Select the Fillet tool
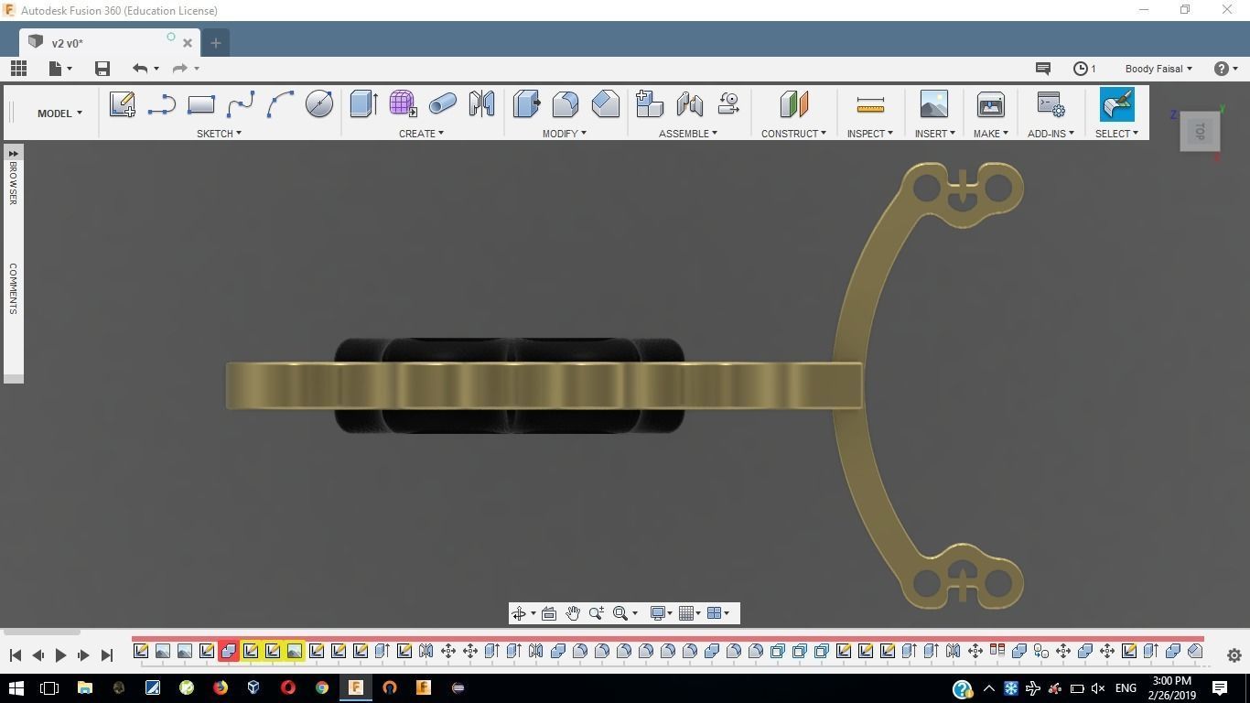This screenshot has width=1250, height=703. pyautogui.click(x=566, y=103)
